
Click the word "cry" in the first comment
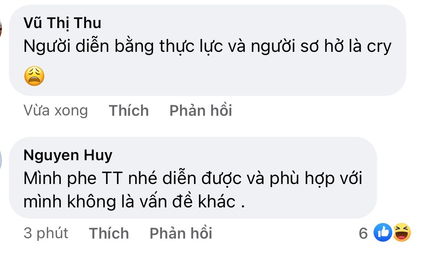pos(379,46)
